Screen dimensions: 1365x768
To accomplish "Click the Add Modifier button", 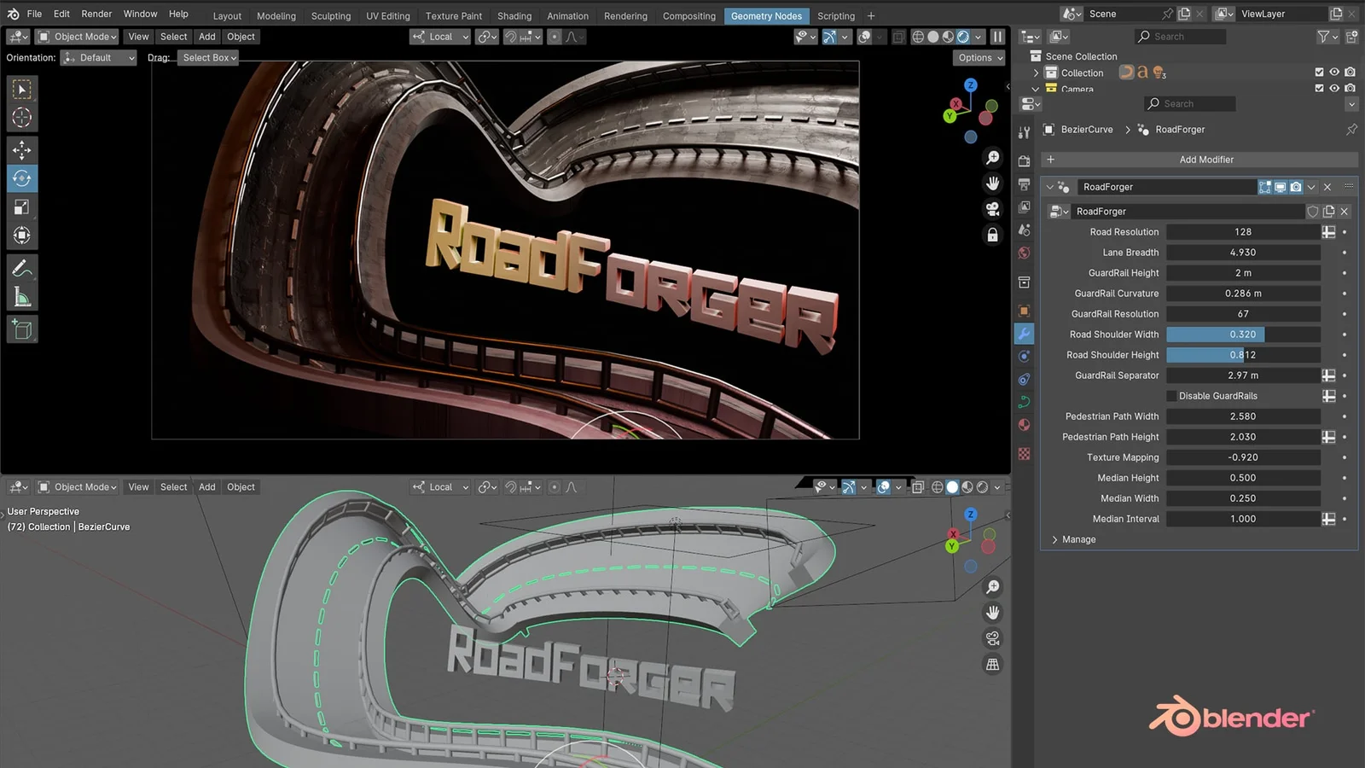I will point(1205,159).
